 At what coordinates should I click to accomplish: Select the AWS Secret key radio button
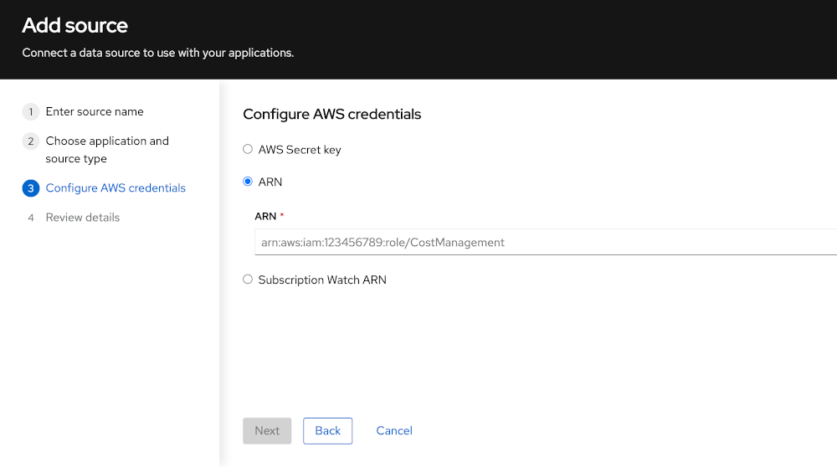(x=248, y=150)
